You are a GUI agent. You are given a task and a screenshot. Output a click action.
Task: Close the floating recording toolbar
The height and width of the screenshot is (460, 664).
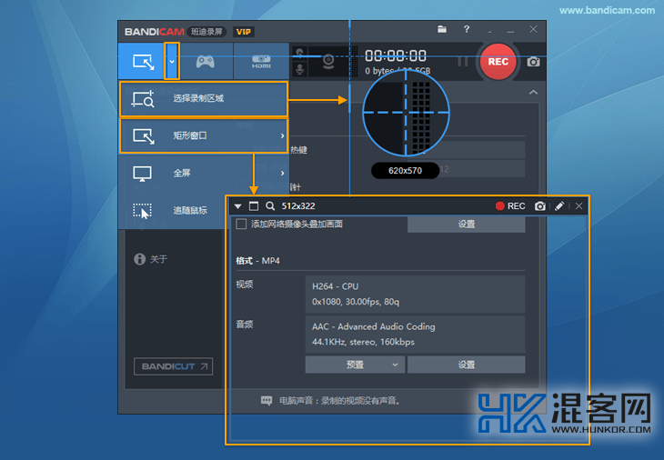pos(578,206)
